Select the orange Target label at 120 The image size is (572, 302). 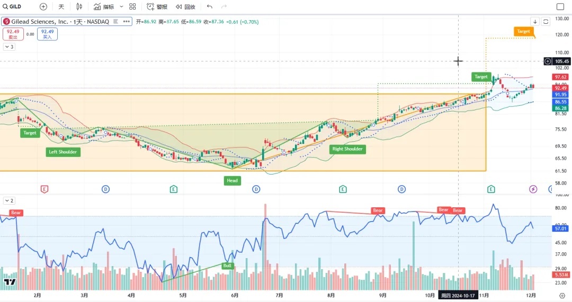pos(523,31)
